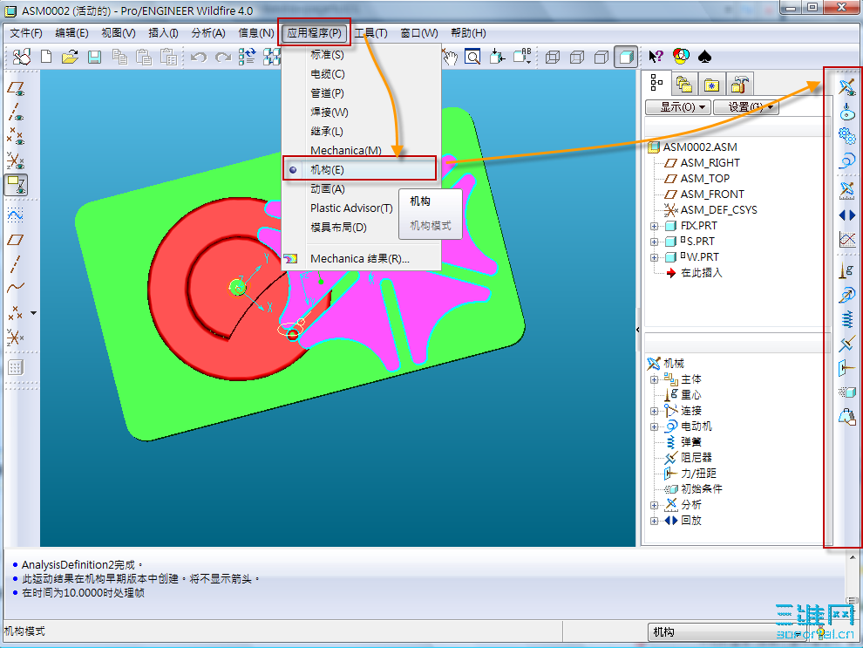Expand the W.PRT tree node
The width and height of the screenshot is (863, 648).
pyautogui.click(x=654, y=257)
